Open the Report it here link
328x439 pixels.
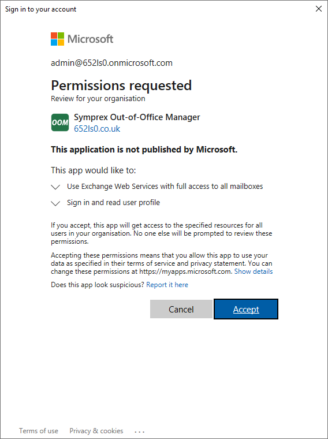(167, 285)
